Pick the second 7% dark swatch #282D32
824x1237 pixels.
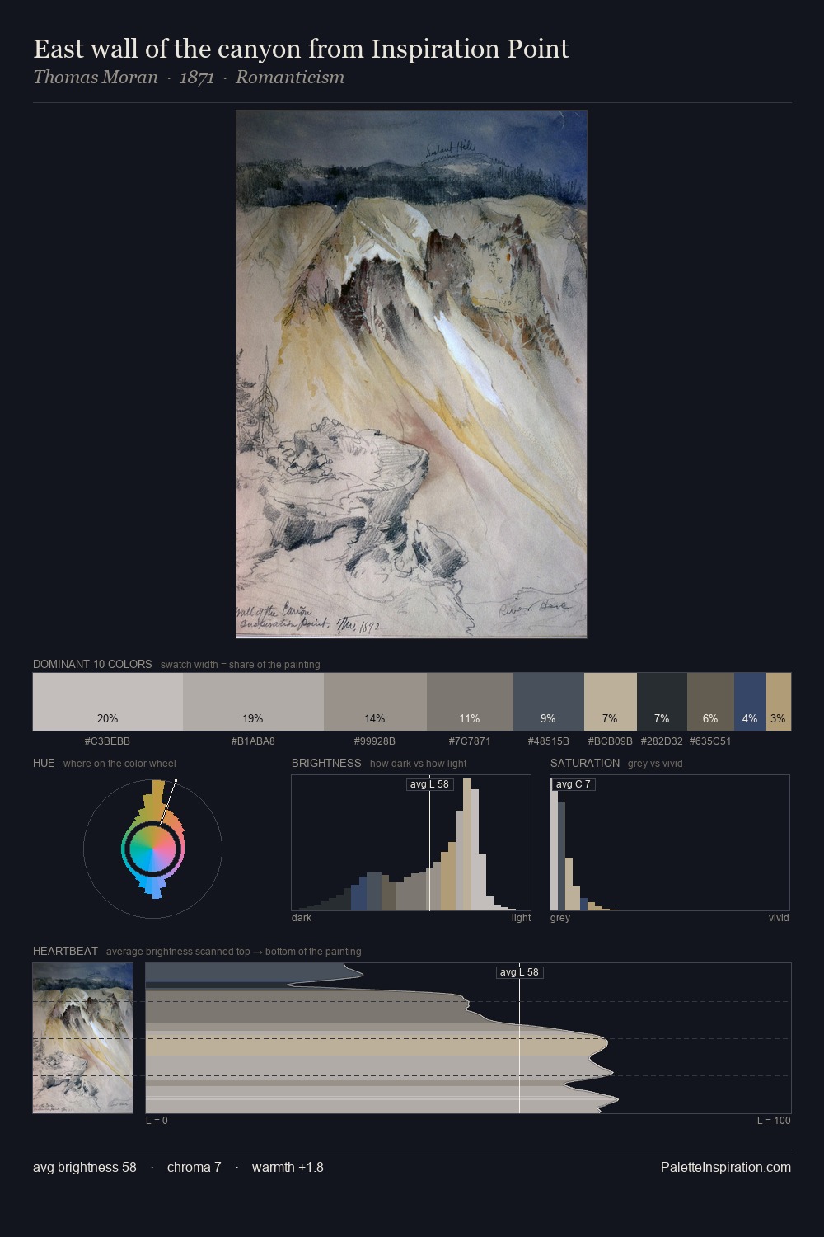pos(662,702)
